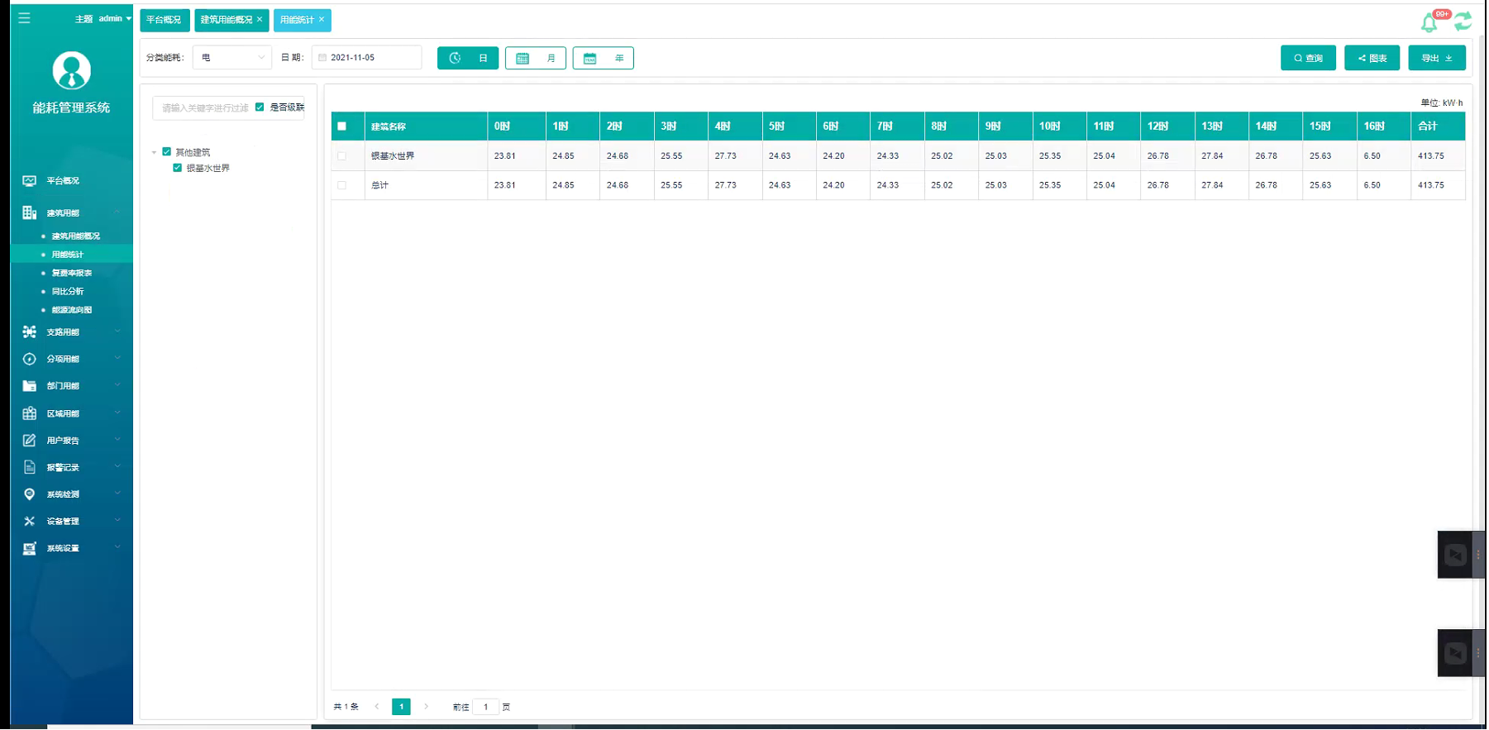
Task: Click the 平台概况 monitor icon in sidebar
Action: pos(30,180)
